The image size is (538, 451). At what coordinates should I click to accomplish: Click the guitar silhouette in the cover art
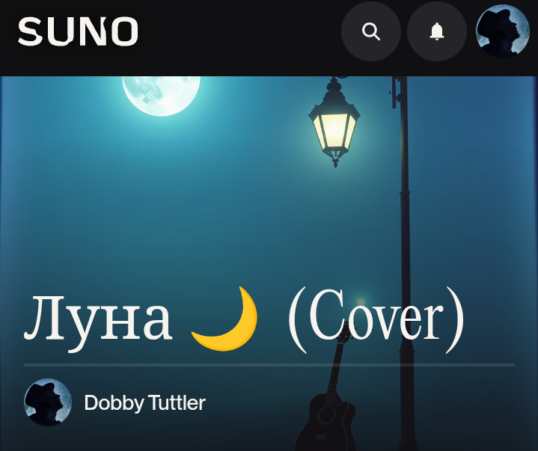[x=328, y=391]
